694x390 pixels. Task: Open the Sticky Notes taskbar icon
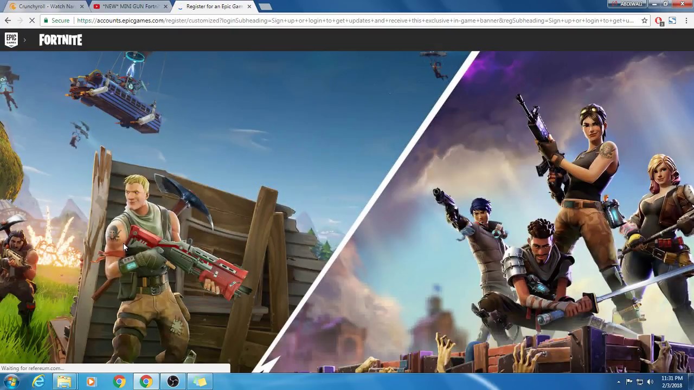[200, 382]
